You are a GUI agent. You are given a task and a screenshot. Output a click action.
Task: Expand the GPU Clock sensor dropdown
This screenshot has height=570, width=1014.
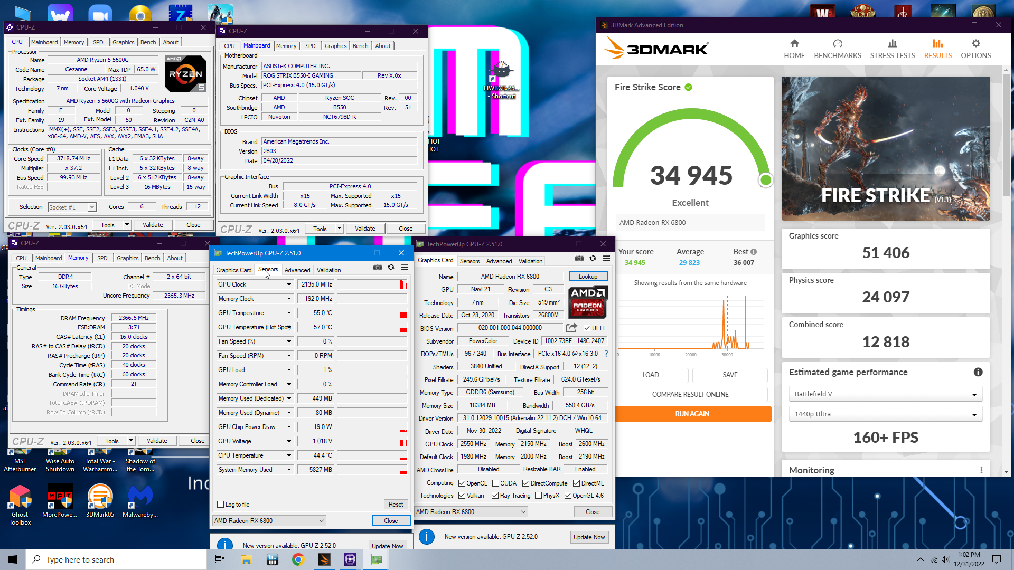289,284
